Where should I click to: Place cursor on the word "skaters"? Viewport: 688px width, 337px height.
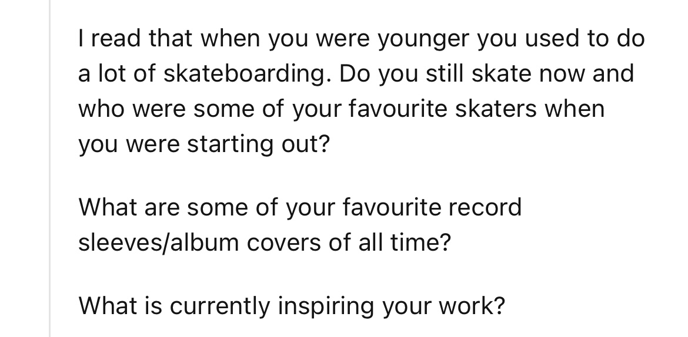point(496,108)
